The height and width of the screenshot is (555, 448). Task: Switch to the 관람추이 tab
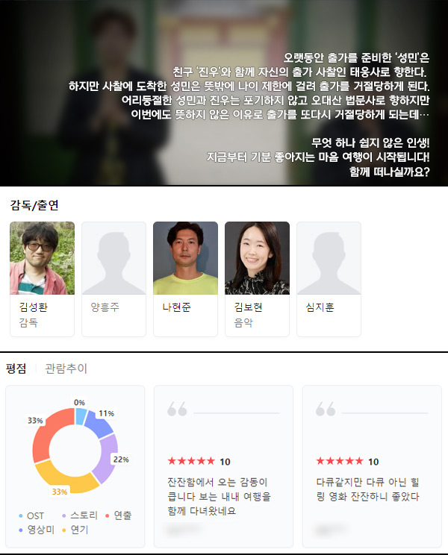click(x=66, y=369)
